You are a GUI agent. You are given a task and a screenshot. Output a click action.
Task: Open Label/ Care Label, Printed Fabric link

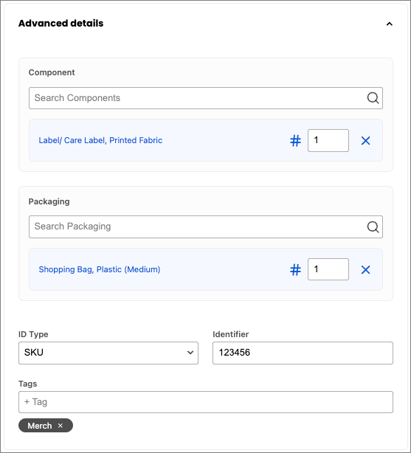(x=100, y=140)
